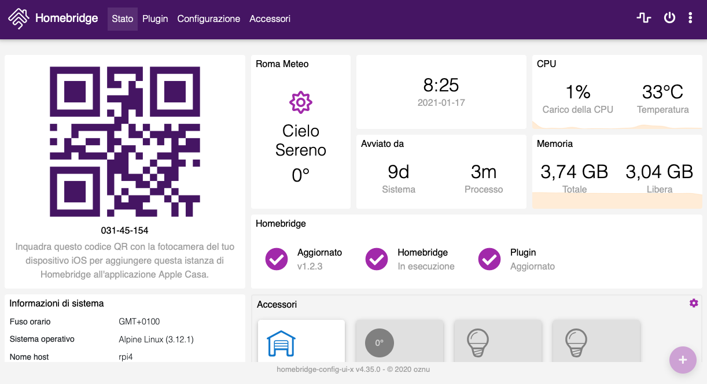Click the Aggiornato v1.2.3 checkmark icon
This screenshot has width=707, height=384.
(277, 259)
